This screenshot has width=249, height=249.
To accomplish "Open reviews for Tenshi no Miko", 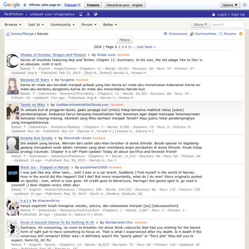I will 117,105.
